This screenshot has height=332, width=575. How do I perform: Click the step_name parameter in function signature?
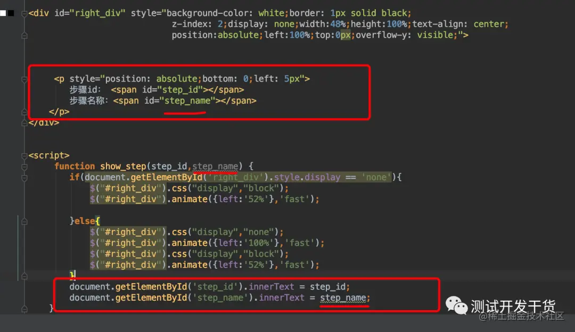point(215,167)
